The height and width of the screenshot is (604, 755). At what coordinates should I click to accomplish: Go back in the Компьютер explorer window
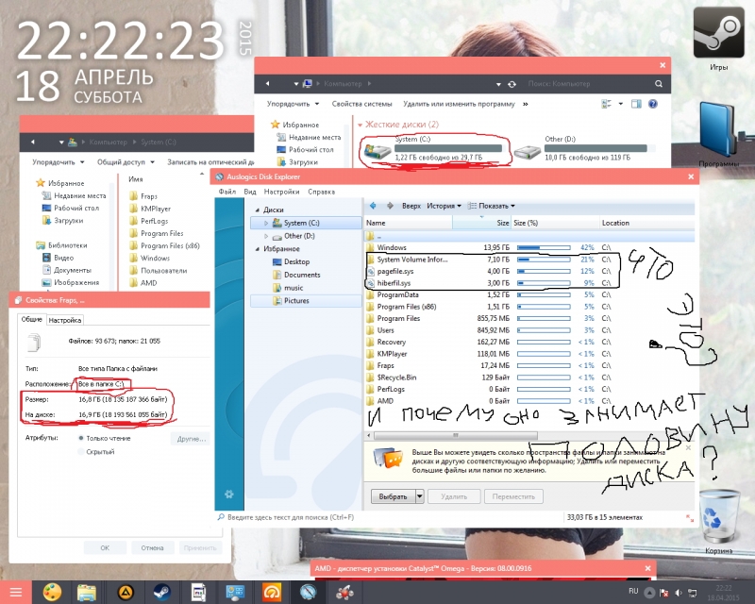coord(267,84)
